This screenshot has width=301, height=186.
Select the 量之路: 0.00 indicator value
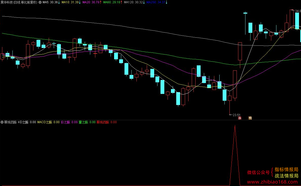click(x=87, y=122)
